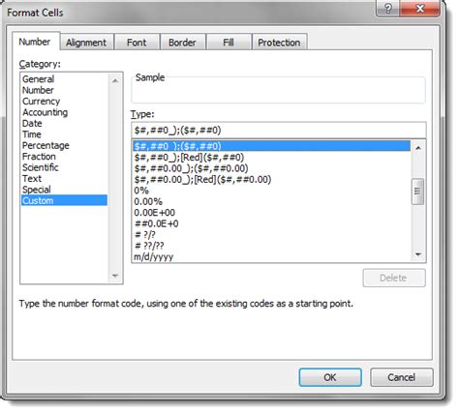Open the Fill tab

(x=229, y=43)
